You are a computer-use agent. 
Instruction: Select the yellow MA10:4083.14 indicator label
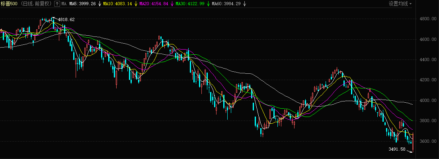tap(119, 4)
